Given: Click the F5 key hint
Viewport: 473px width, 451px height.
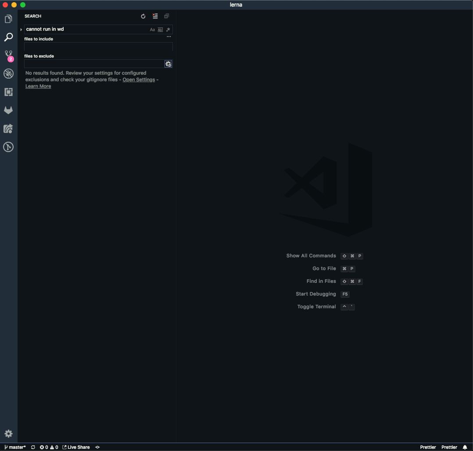Looking at the screenshot, I should pos(345,294).
